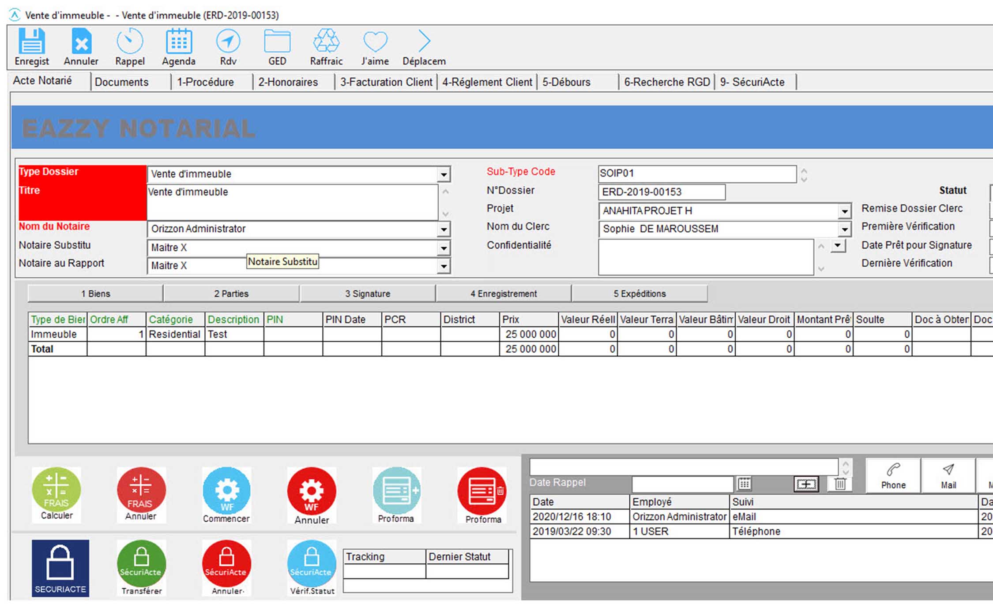Screen dimensions: 993x606
Task: Open the 4-Réglement Client tab
Action: click(x=487, y=82)
